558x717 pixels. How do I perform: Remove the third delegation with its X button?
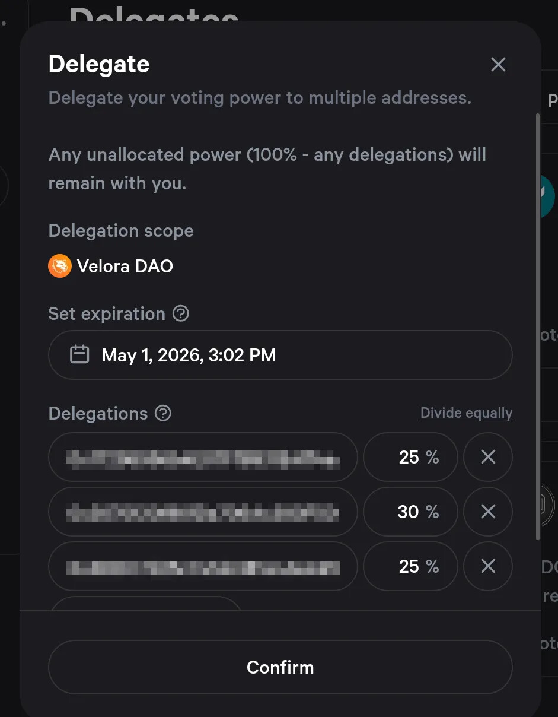[x=488, y=566]
